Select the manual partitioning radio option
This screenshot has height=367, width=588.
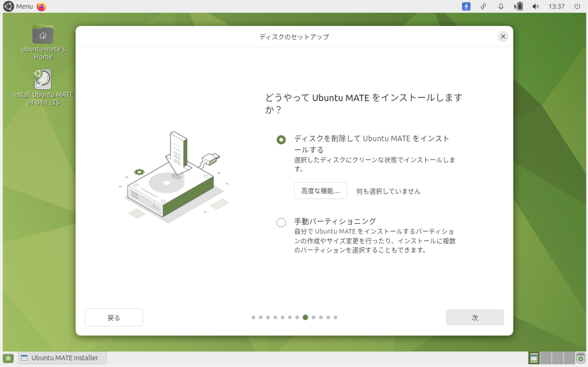pyautogui.click(x=281, y=223)
